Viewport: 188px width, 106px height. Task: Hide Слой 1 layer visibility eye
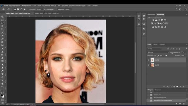tap(148, 60)
